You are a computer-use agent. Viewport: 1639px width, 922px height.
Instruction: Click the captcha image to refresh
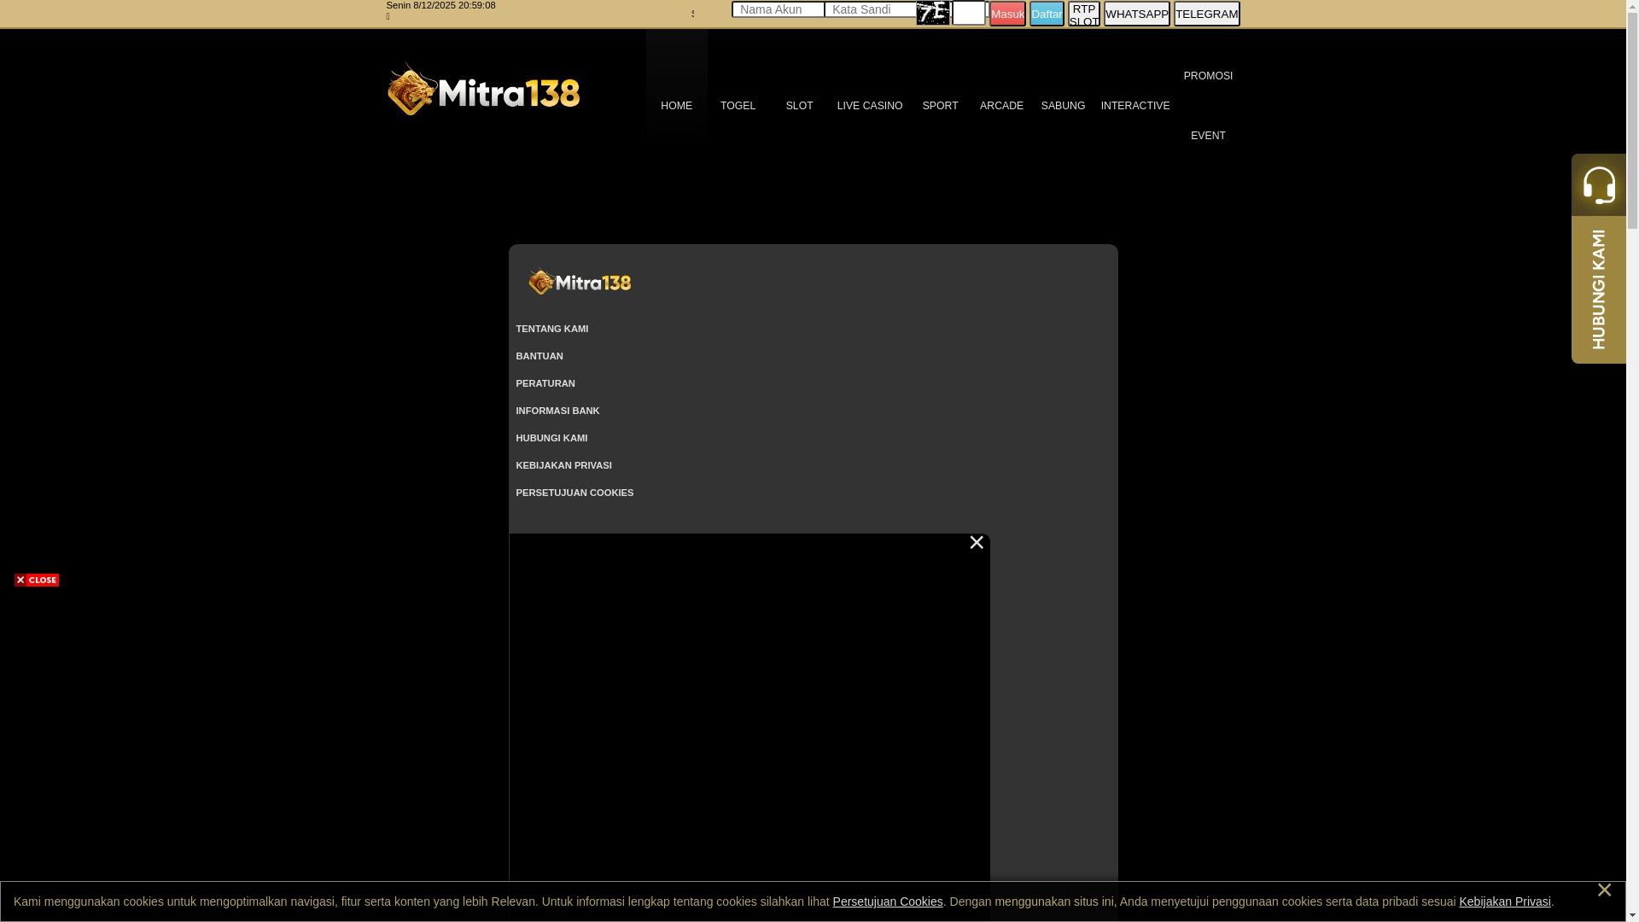point(933,13)
